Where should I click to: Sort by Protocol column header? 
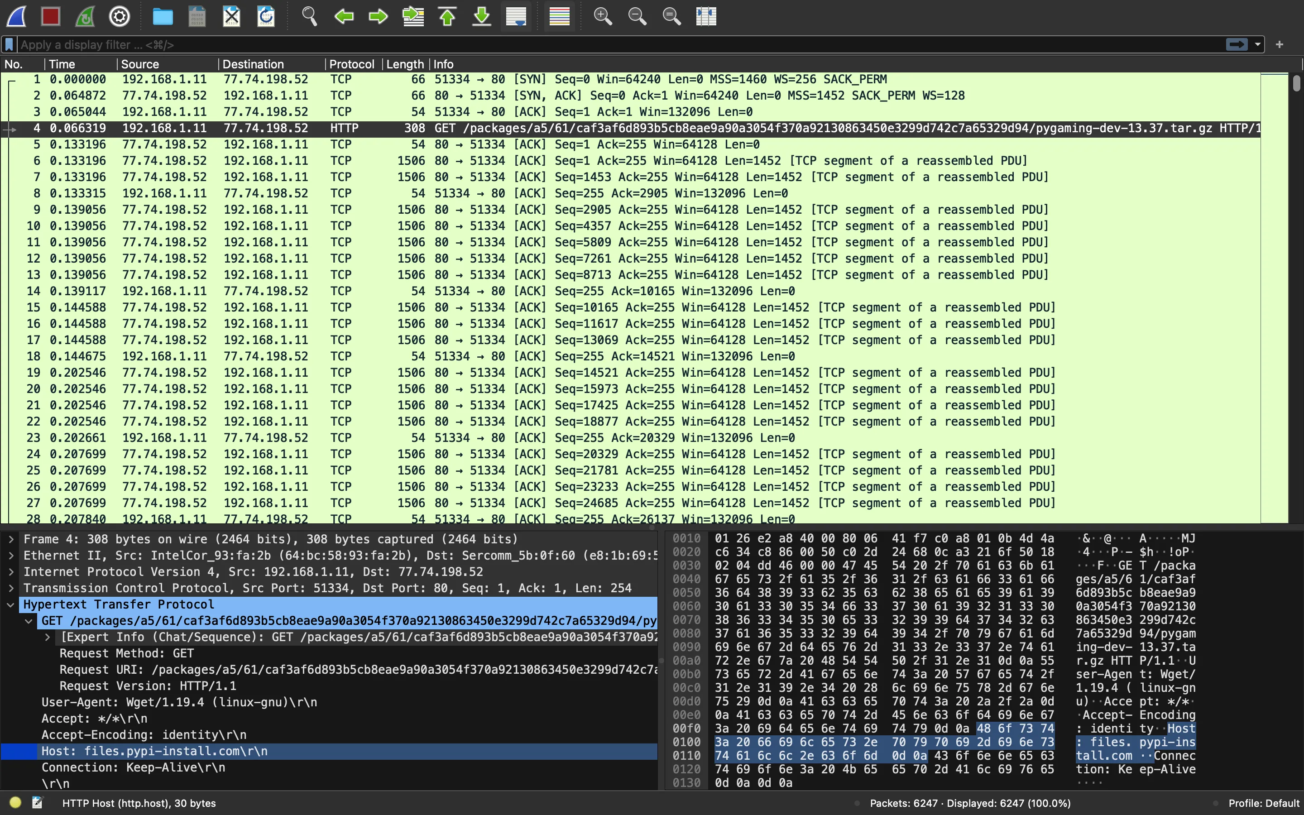pos(354,64)
